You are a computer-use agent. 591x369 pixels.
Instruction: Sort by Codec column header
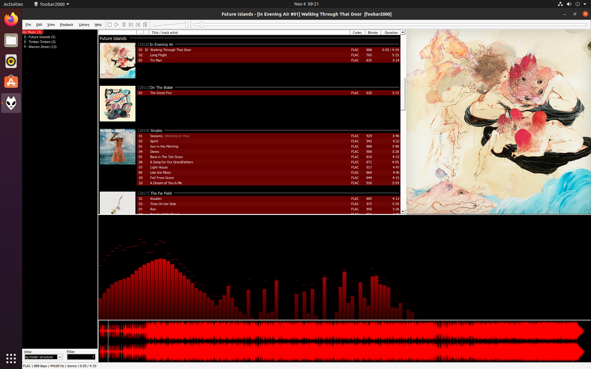click(357, 32)
